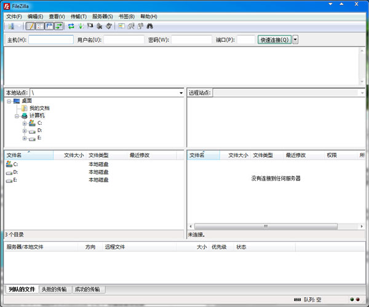Open the 文件(F) menu
Viewport: 369px width, 307px height.
(14, 17)
